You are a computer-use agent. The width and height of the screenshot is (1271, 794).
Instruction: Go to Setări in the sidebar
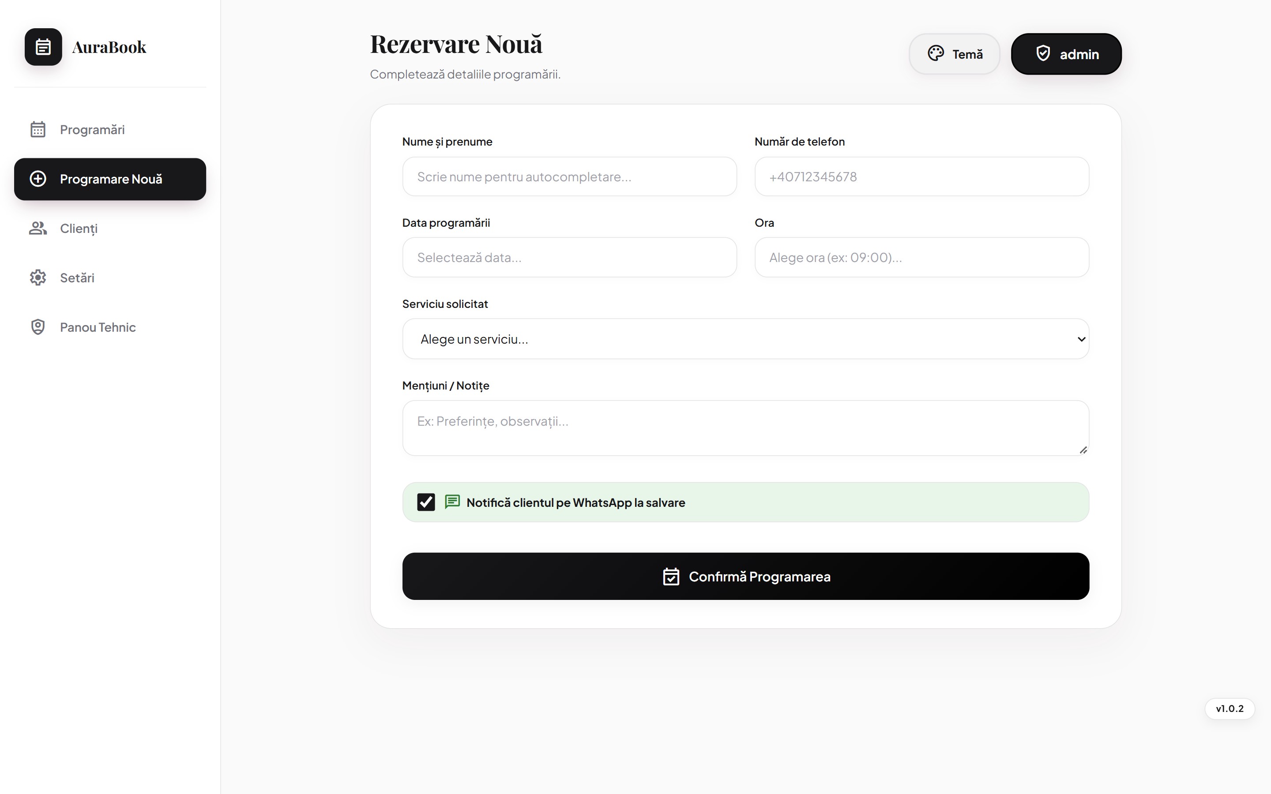pyautogui.click(x=110, y=277)
